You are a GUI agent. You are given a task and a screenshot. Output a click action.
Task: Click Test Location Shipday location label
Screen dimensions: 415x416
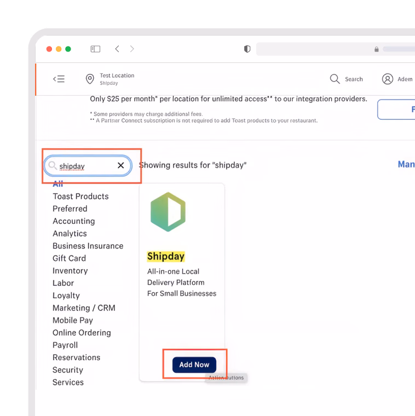(117, 79)
